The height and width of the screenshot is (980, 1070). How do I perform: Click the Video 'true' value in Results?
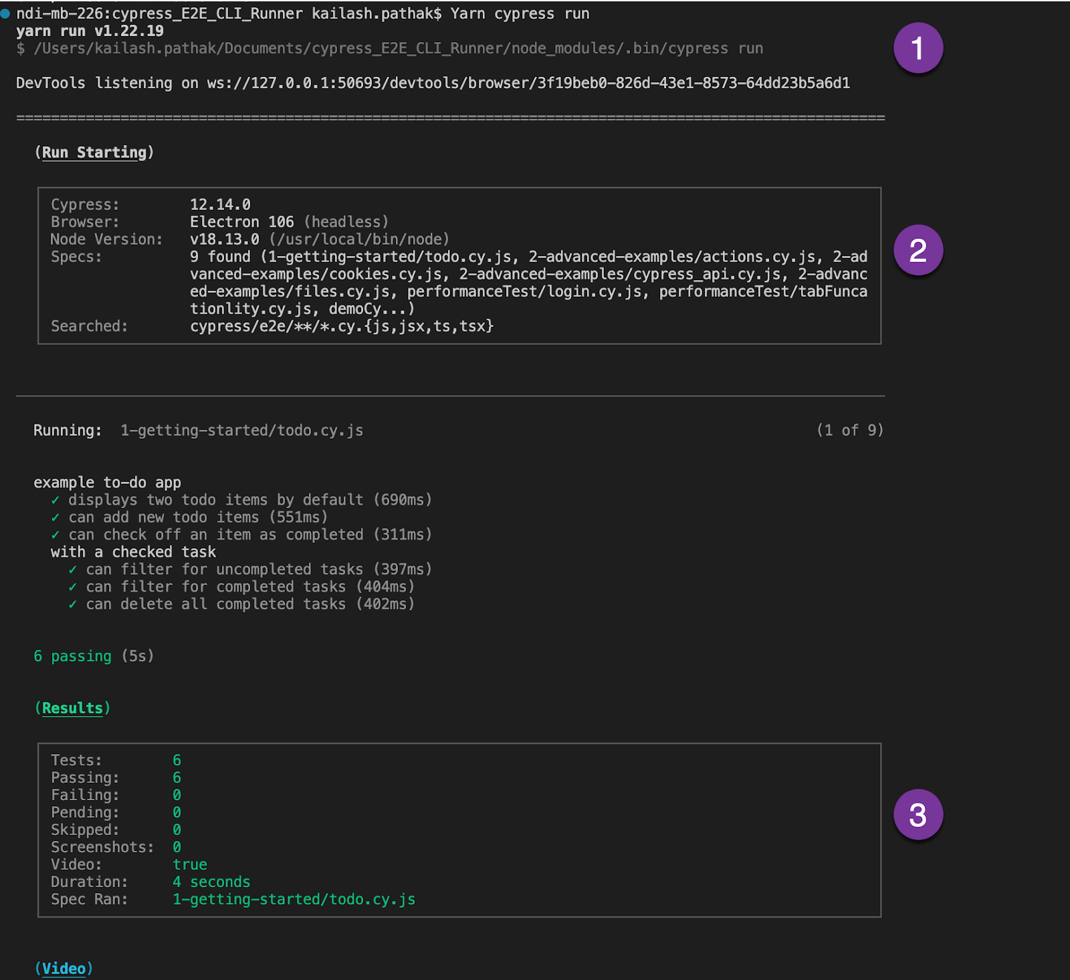click(x=190, y=864)
